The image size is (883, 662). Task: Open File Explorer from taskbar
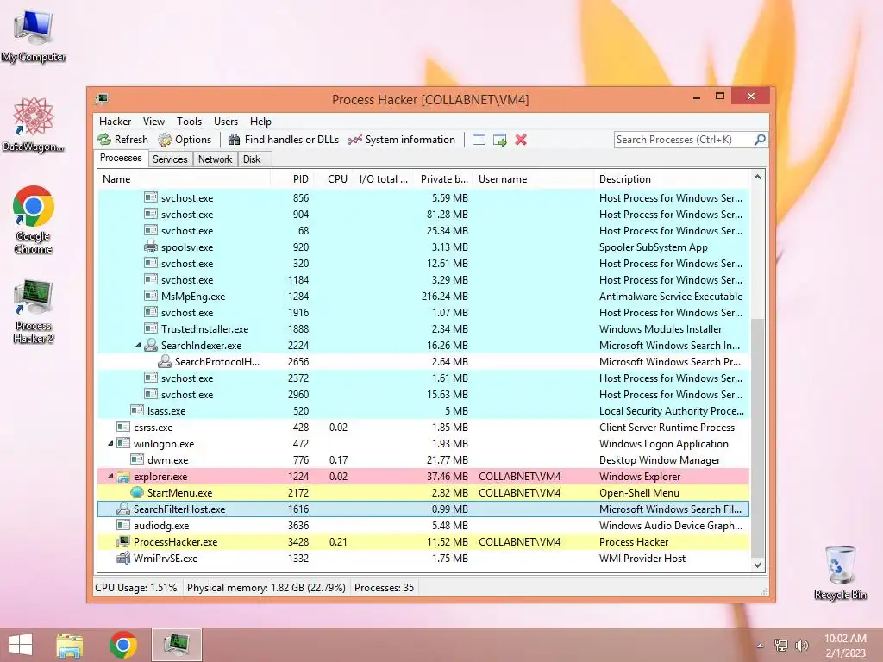69,645
